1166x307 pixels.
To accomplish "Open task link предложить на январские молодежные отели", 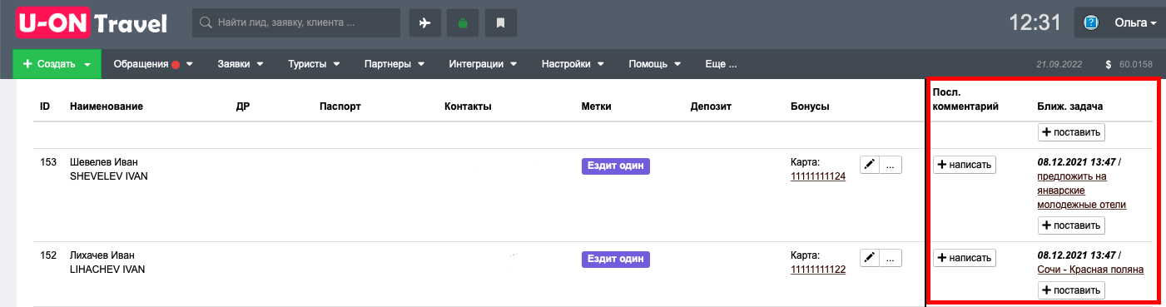I will click(x=1082, y=191).
